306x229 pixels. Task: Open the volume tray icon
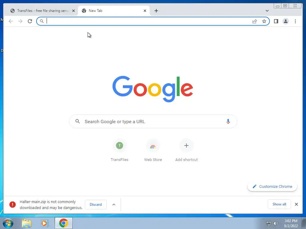coord(276,223)
